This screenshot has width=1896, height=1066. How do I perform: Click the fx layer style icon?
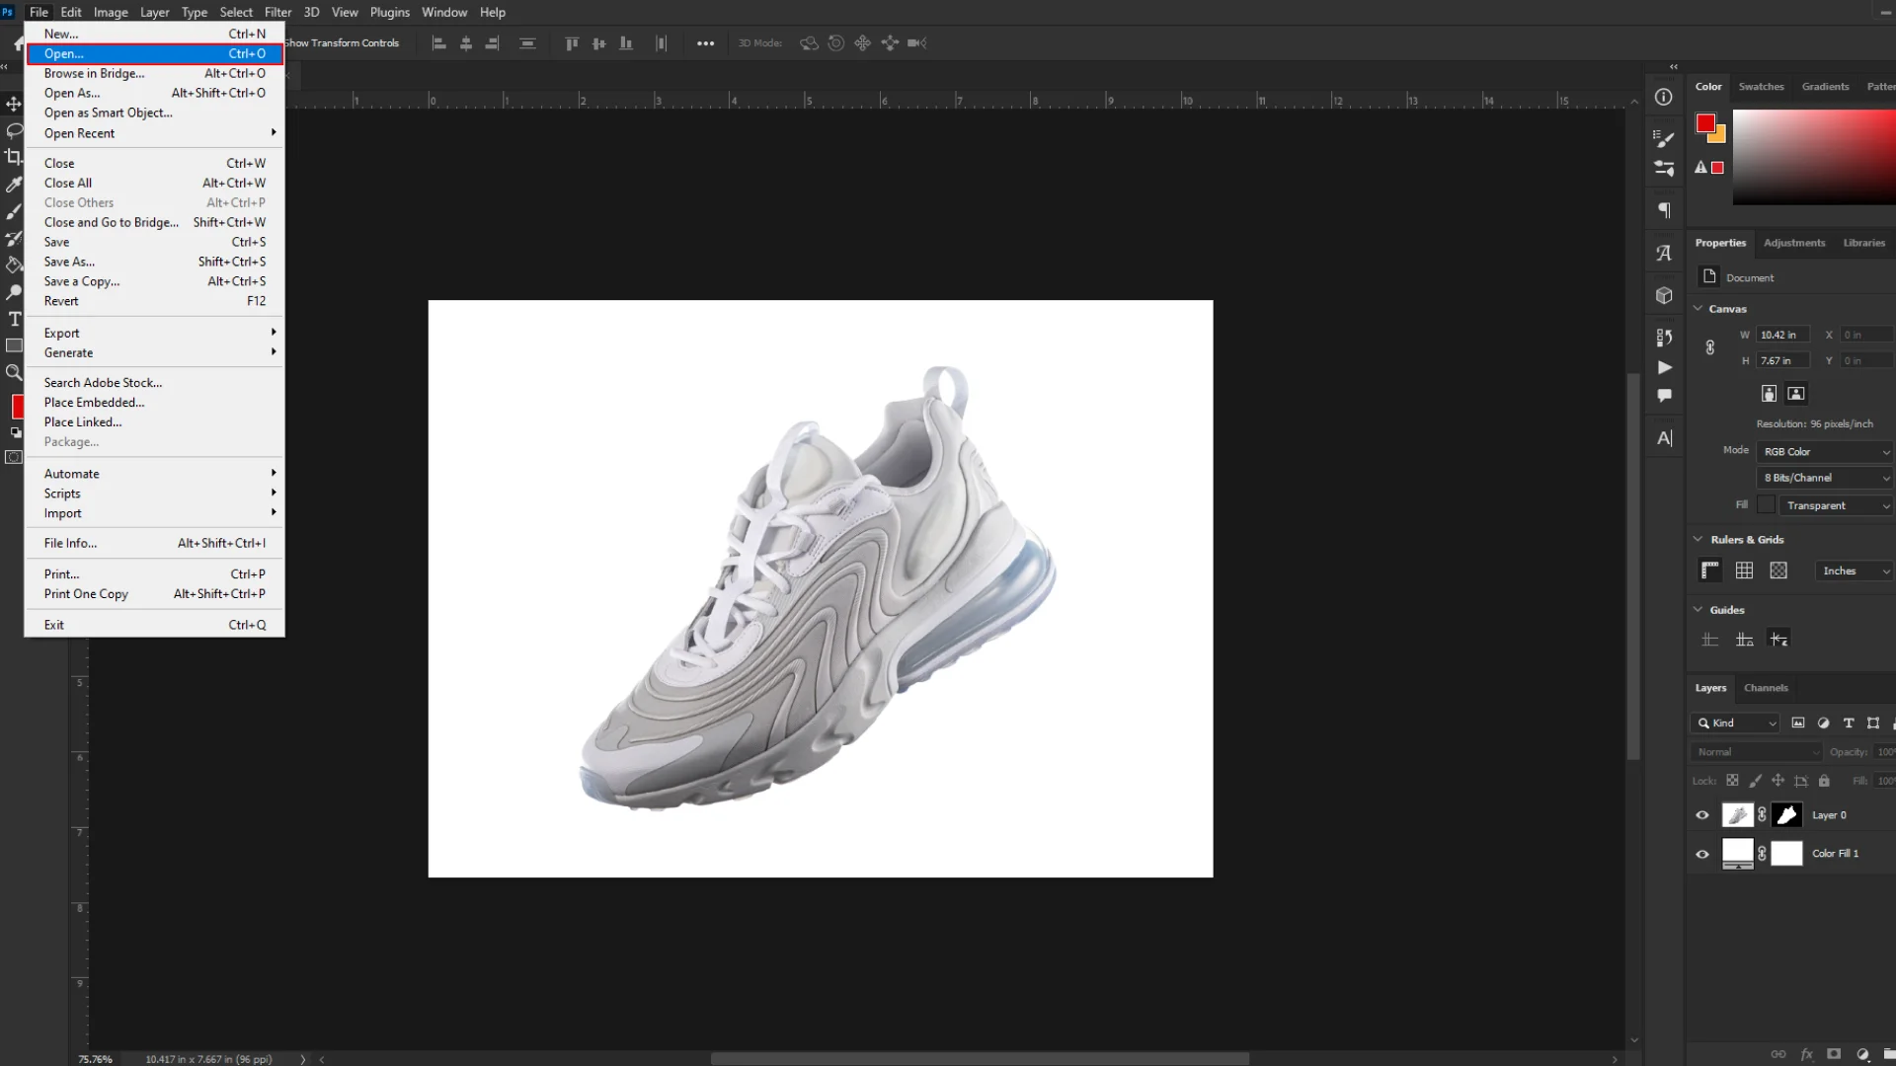point(1806,1054)
